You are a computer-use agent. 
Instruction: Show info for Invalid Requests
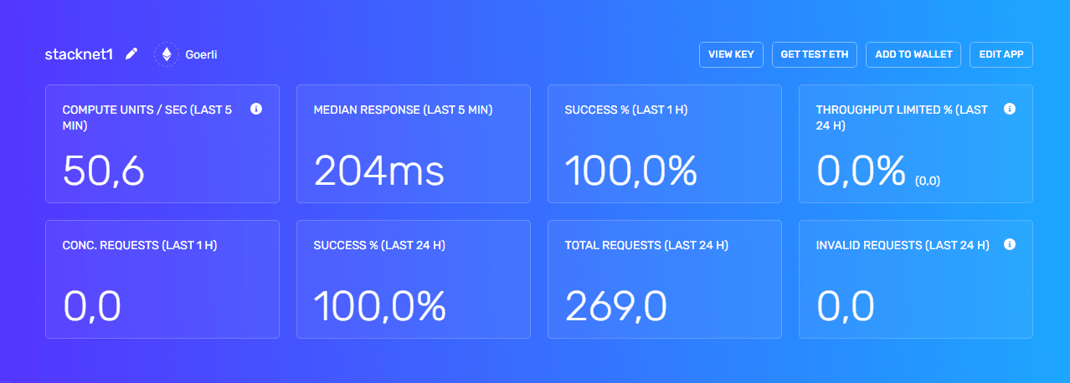click(1010, 244)
